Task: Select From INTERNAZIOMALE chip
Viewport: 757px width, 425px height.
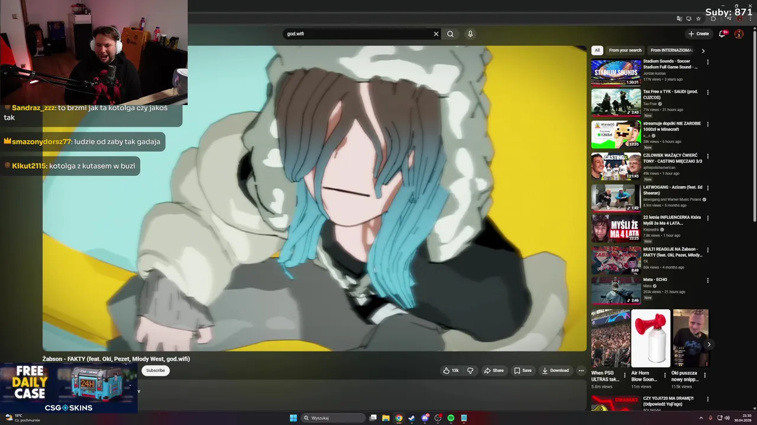Action: pyautogui.click(x=671, y=50)
